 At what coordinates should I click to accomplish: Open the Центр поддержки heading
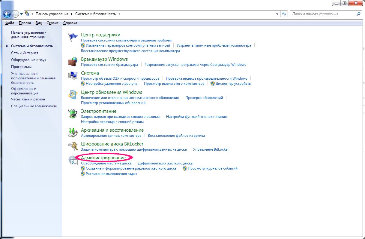pyautogui.click(x=100, y=35)
